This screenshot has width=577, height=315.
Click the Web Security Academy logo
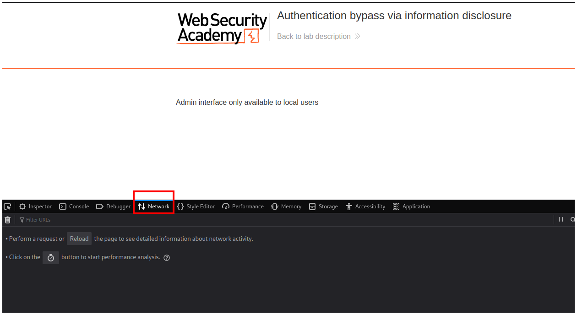pos(222,28)
